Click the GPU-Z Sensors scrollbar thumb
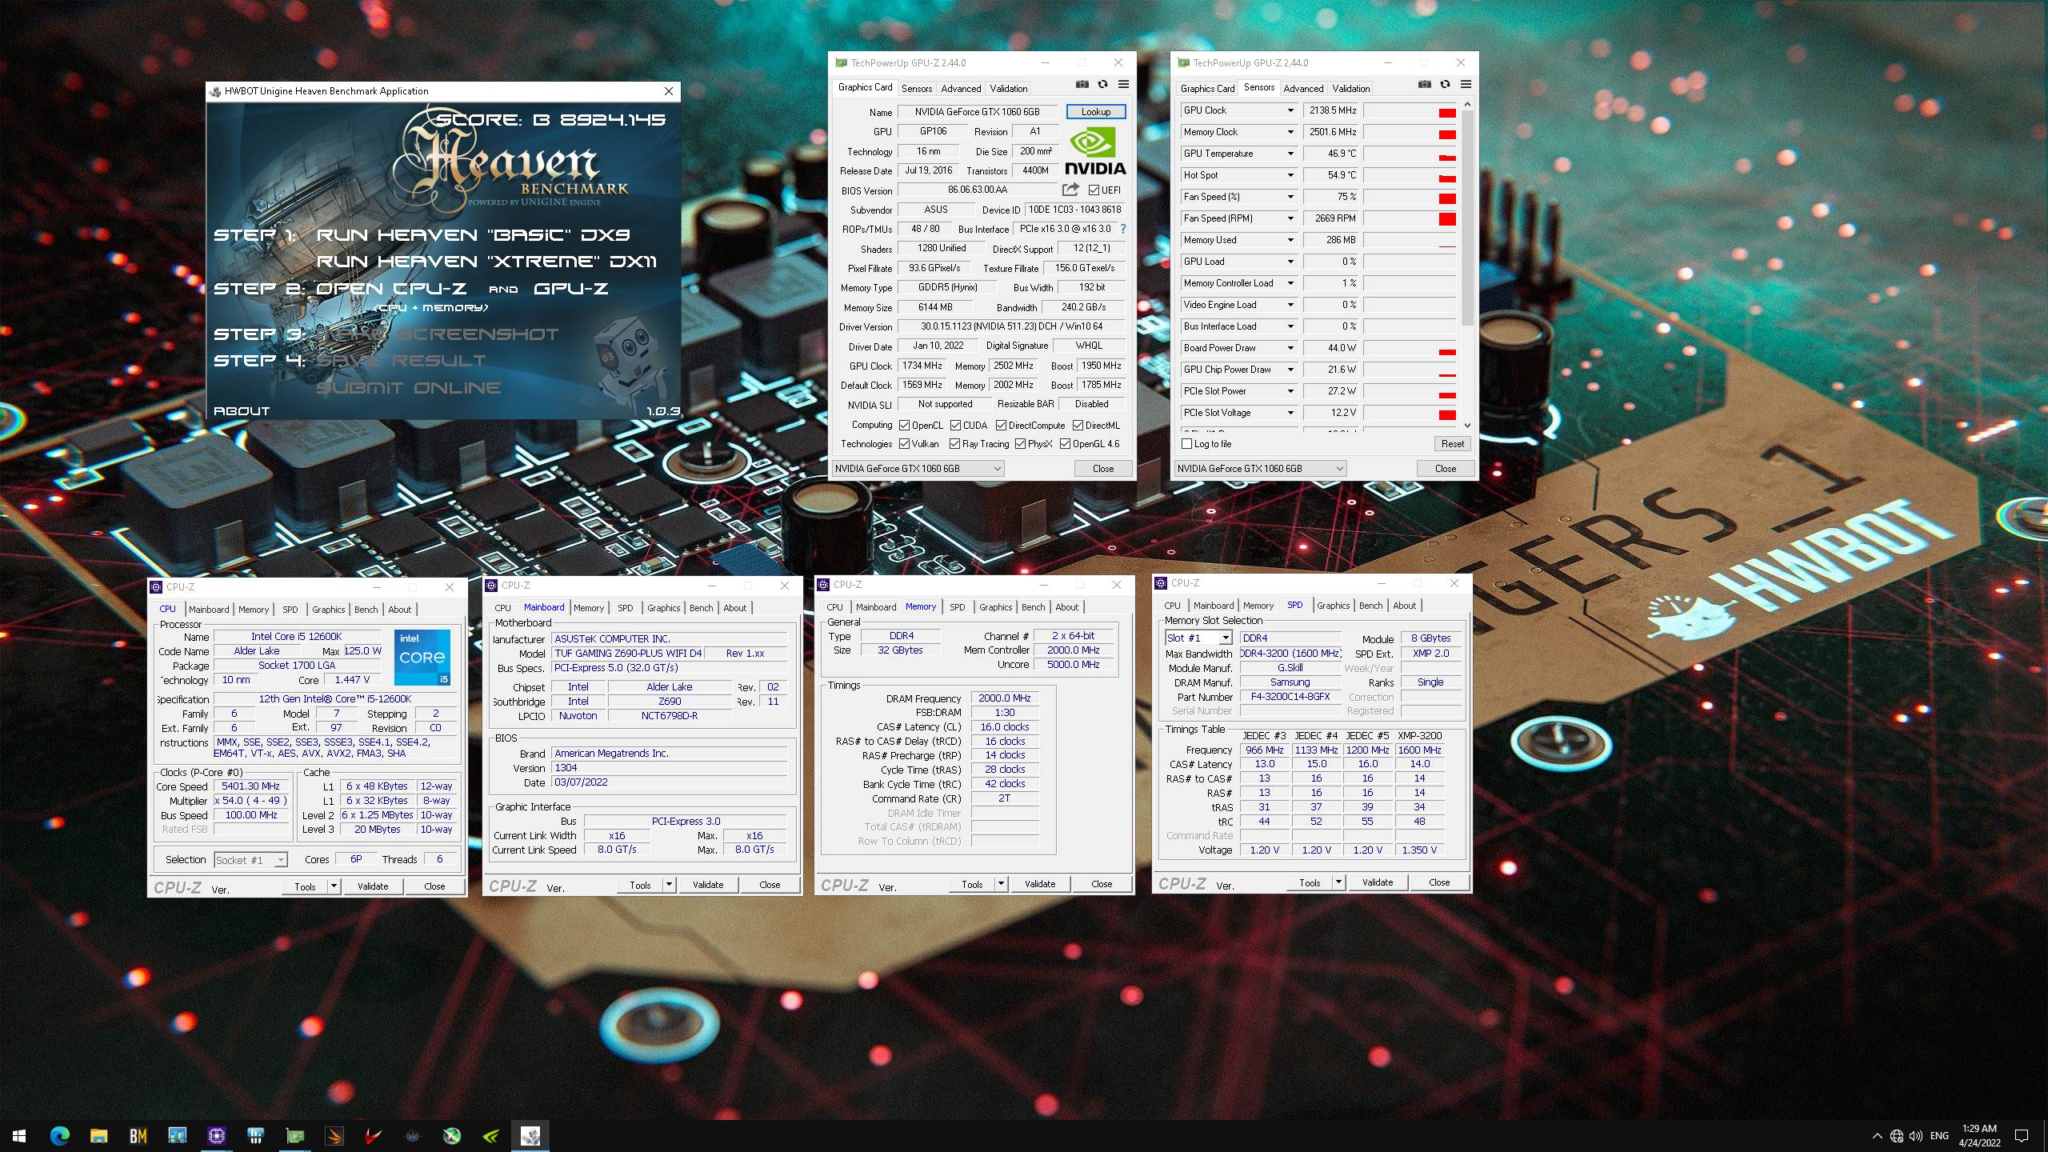The height and width of the screenshot is (1152, 2048). point(1467,218)
